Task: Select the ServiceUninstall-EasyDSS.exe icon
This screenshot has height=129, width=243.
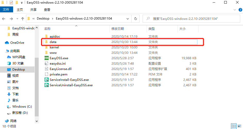Action: pos(47,85)
